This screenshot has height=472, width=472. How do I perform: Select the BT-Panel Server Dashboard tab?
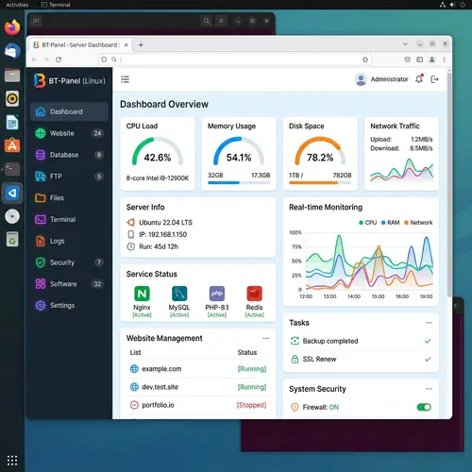pyautogui.click(x=80, y=45)
